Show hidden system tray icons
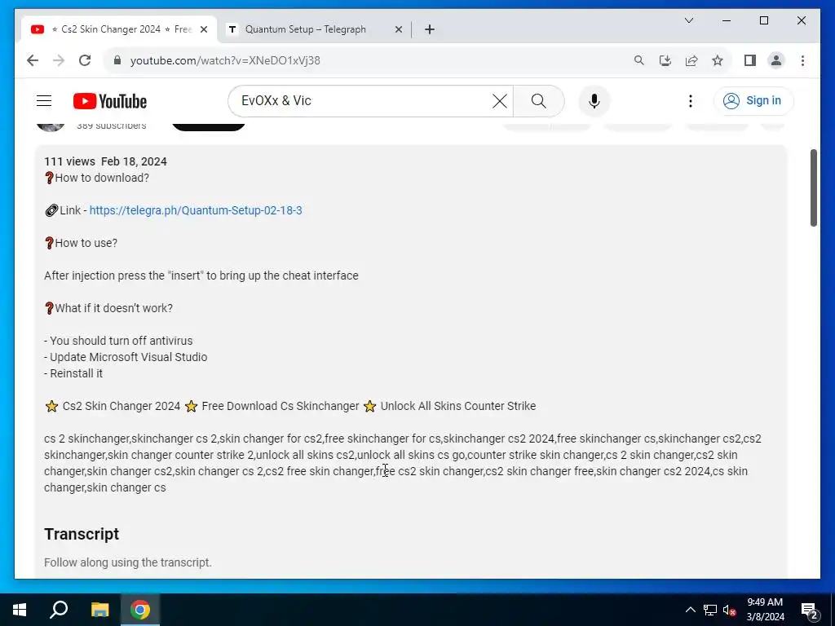The height and width of the screenshot is (626, 835). (x=690, y=610)
